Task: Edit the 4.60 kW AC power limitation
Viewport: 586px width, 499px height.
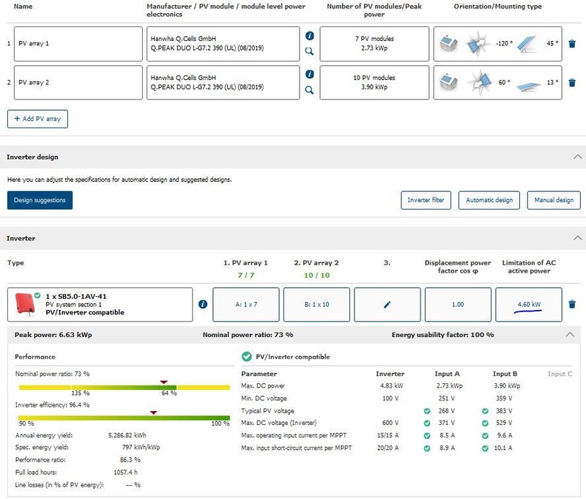Action: click(x=529, y=304)
